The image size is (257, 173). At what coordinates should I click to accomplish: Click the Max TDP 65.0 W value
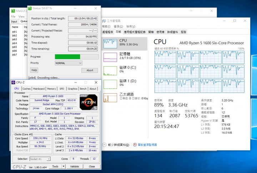[72, 100]
